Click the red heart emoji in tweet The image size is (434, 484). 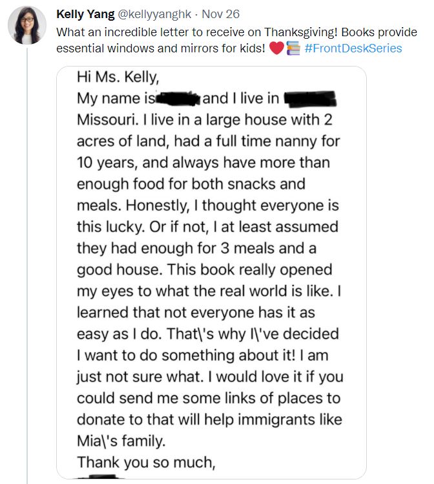click(x=276, y=48)
